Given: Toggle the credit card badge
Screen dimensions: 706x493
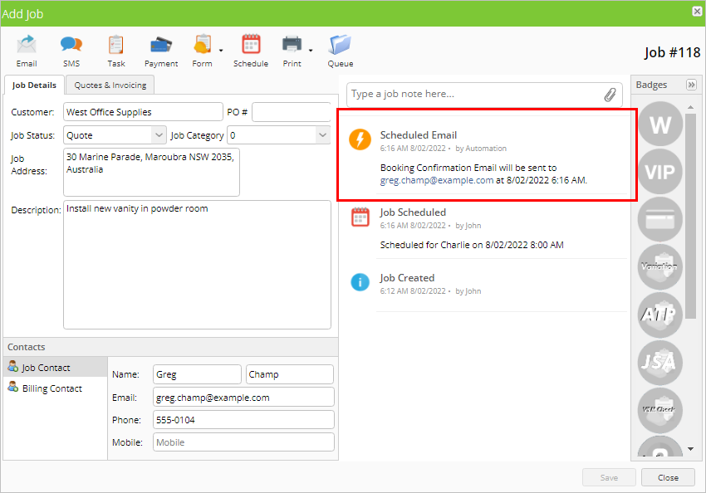Looking at the screenshot, I should pos(660,219).
